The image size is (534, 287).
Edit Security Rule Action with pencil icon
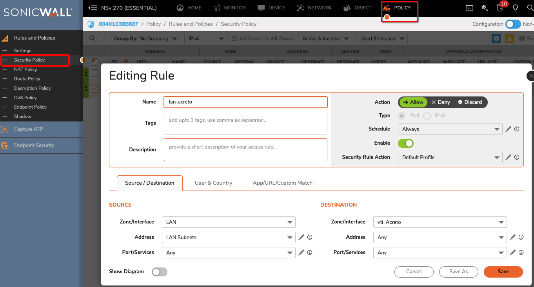[x=509, y=157]
